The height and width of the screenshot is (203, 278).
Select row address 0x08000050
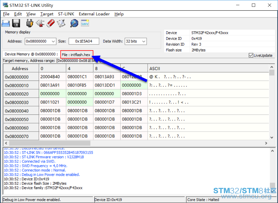[21, 119]
